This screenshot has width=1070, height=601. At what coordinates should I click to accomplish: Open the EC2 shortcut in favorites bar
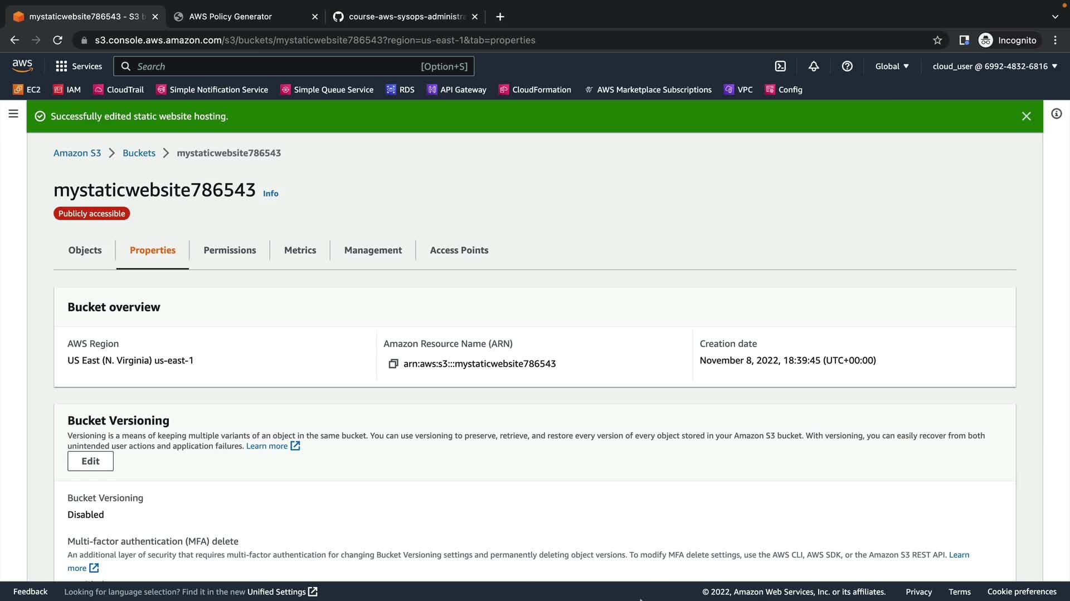click(27, 90)
